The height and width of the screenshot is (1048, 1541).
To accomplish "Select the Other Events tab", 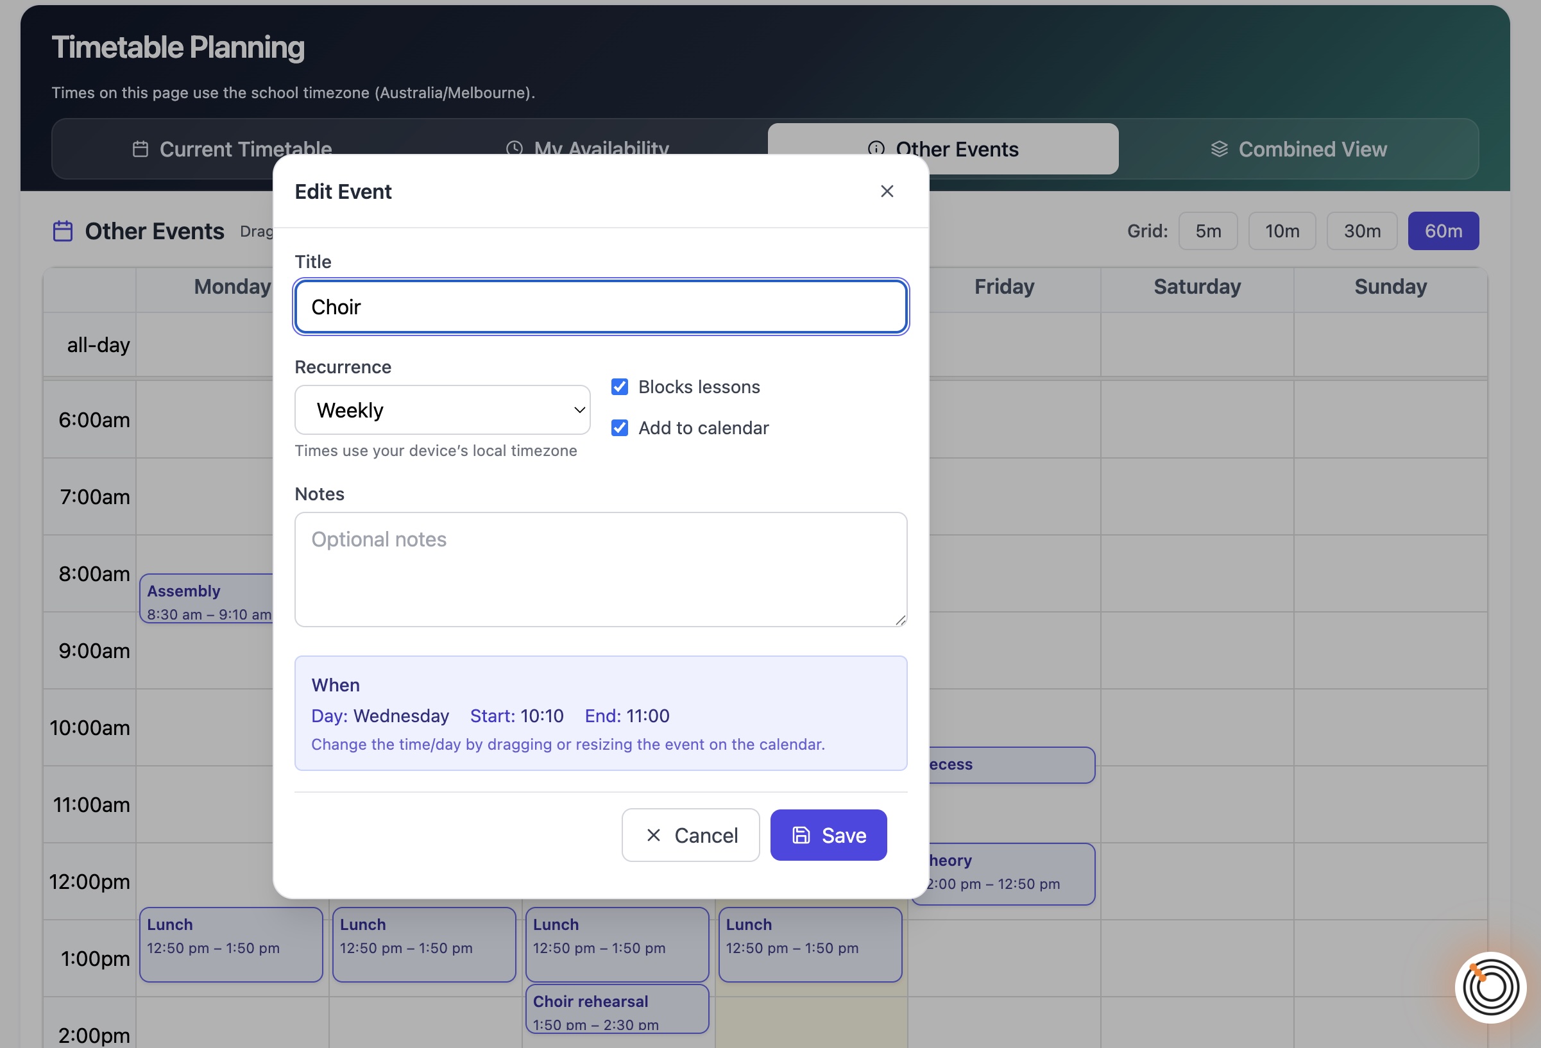I will (x=943, y=149).
